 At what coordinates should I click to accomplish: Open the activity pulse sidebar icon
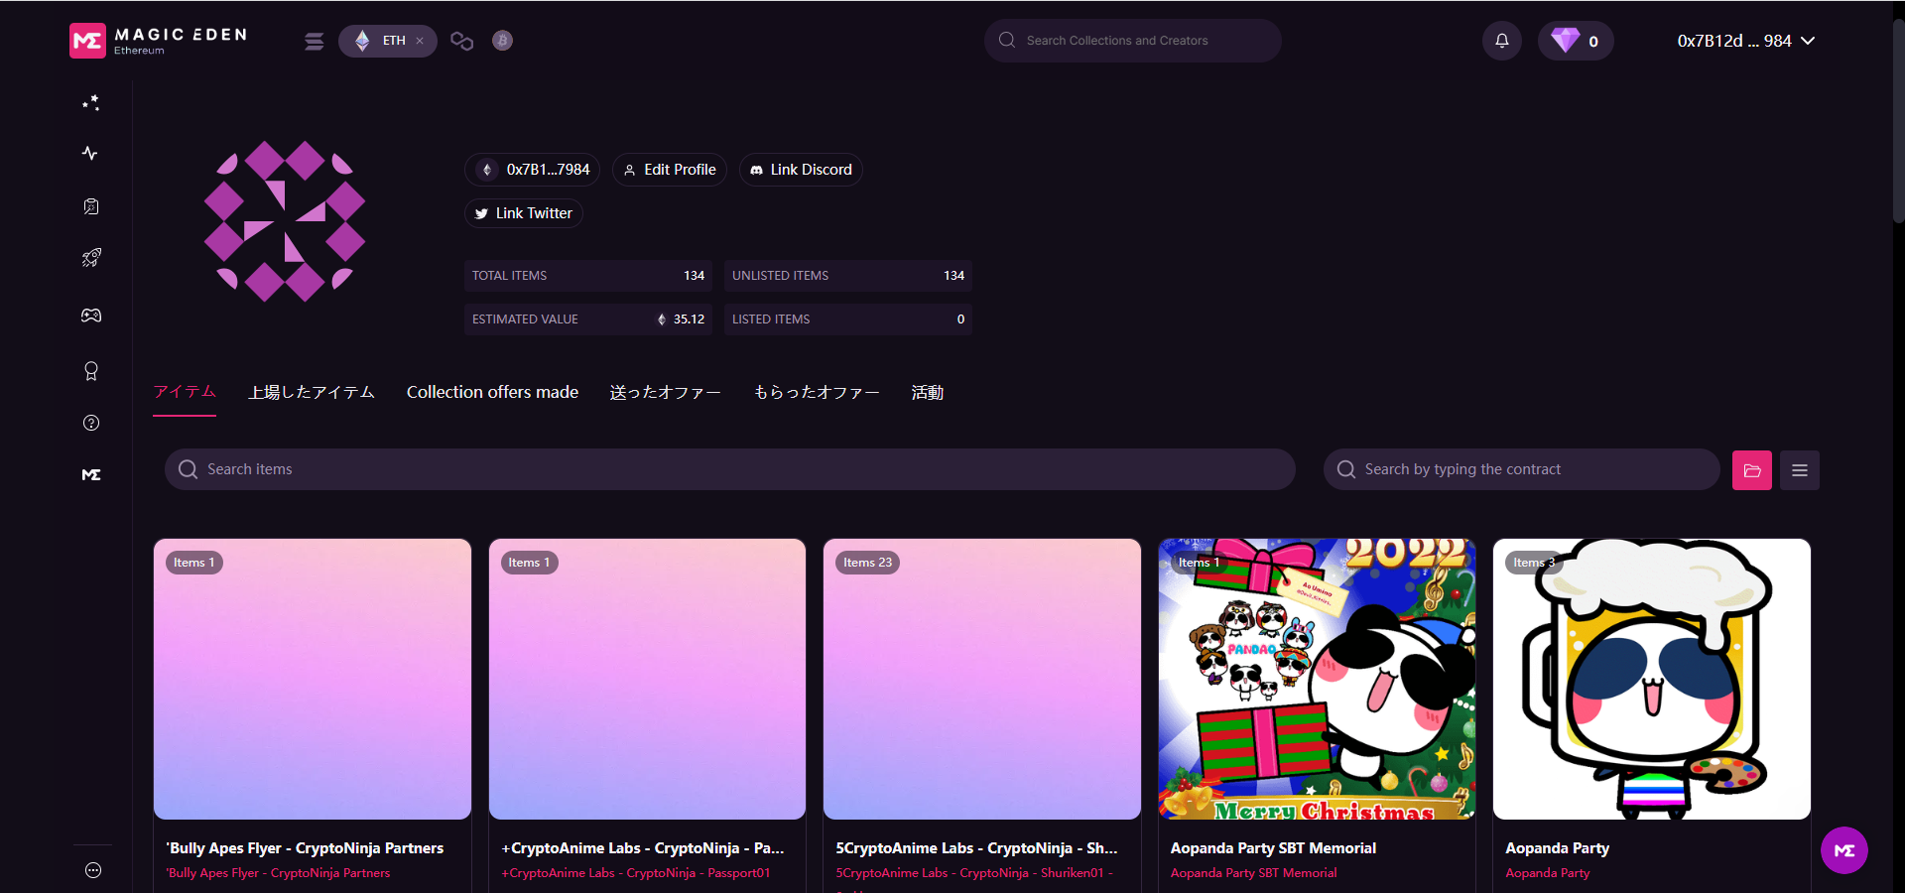pyautogui.click(x=91, y=153)
